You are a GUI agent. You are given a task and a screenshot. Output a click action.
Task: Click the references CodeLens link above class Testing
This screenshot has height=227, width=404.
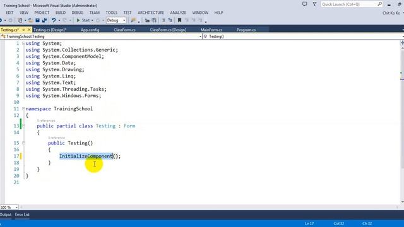point(46,120)
